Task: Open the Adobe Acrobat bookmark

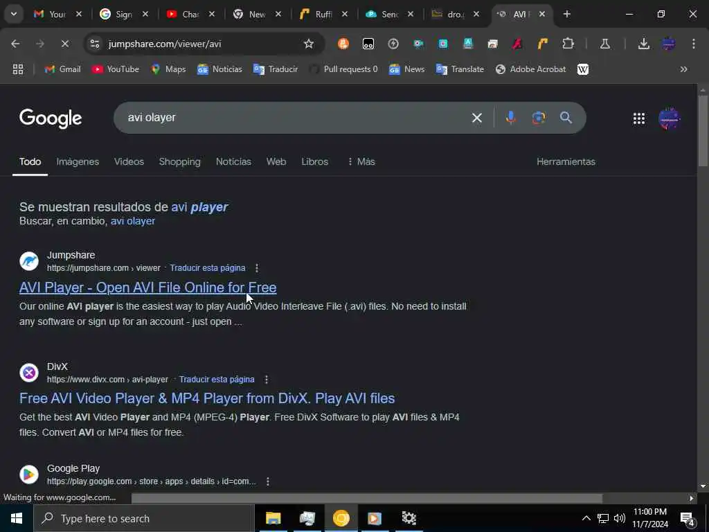Action: pyautogui.click(x=531, y=69)
